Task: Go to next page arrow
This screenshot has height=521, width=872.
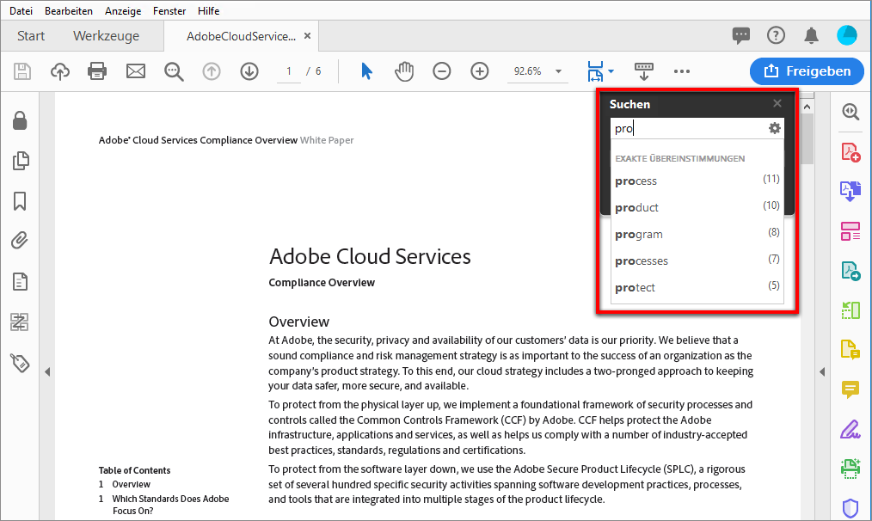Action: [249, 71]
